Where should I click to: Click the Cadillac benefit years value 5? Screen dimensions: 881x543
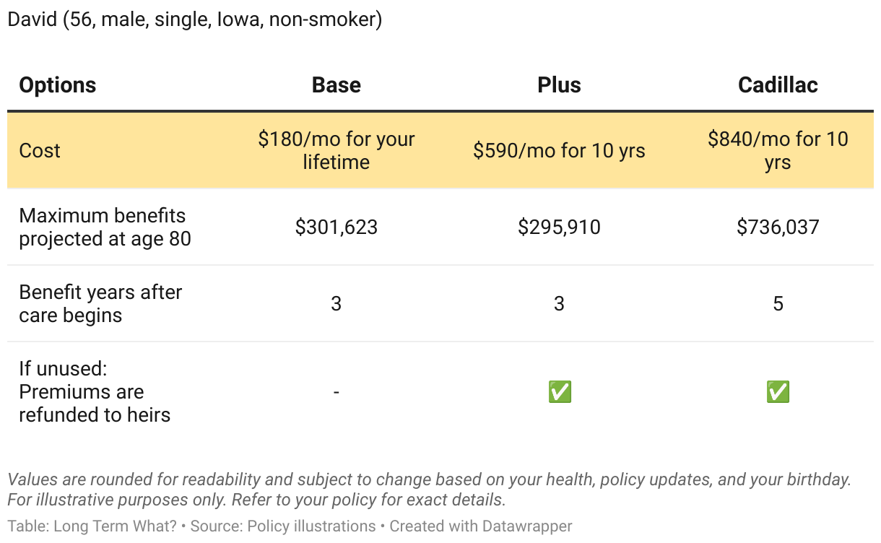[x=778, y=304]
